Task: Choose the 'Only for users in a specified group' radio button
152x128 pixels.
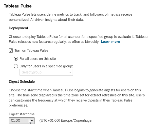Action: (x=16, y=66)
